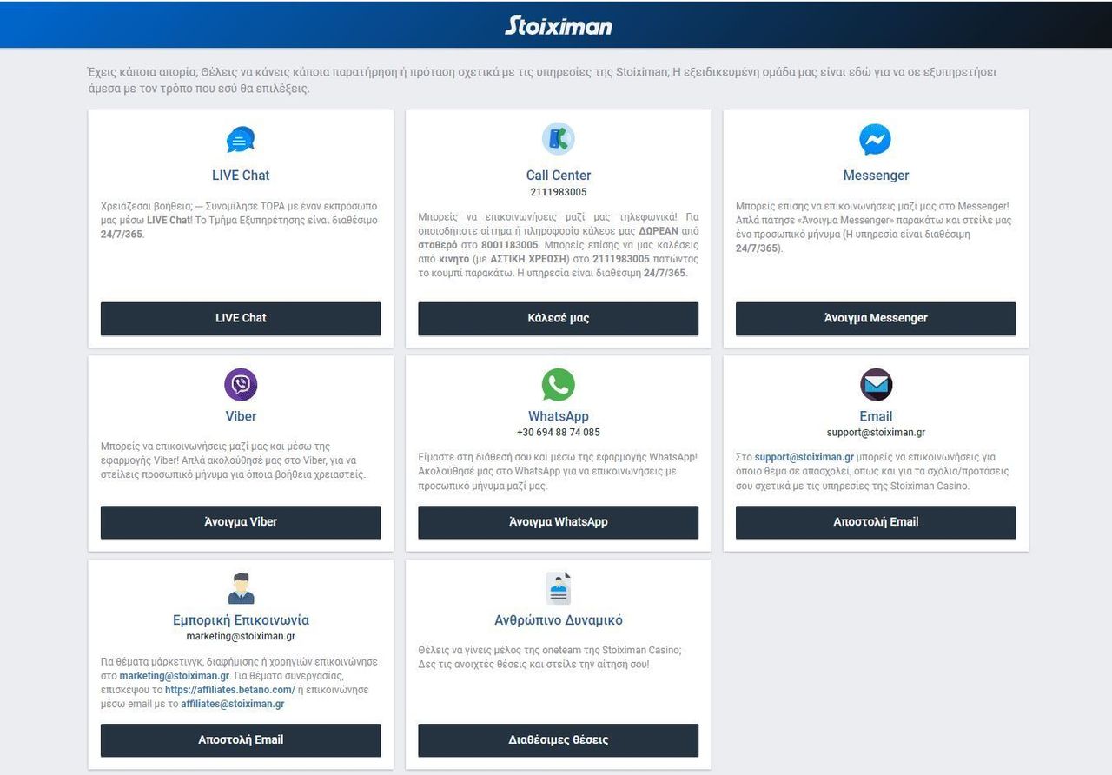Click the blue Messenger icon
This screenshot has width=1112, height=775.
[875, 140]
